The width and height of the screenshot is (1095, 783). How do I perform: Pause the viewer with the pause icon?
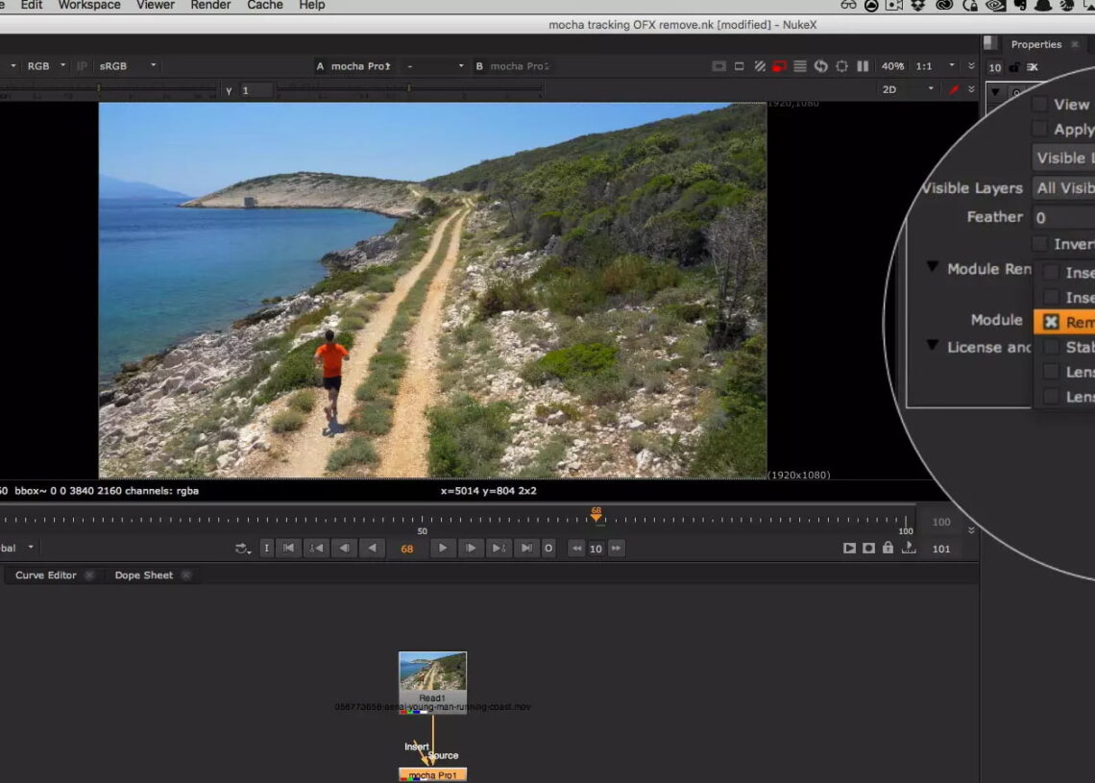pyautogui.click(x=862, y=66)
